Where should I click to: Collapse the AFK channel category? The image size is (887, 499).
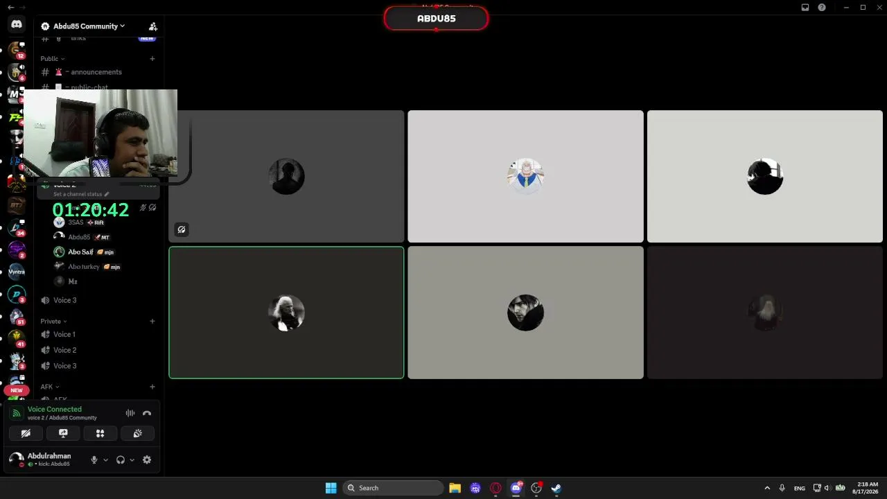(x=49, y=387)
